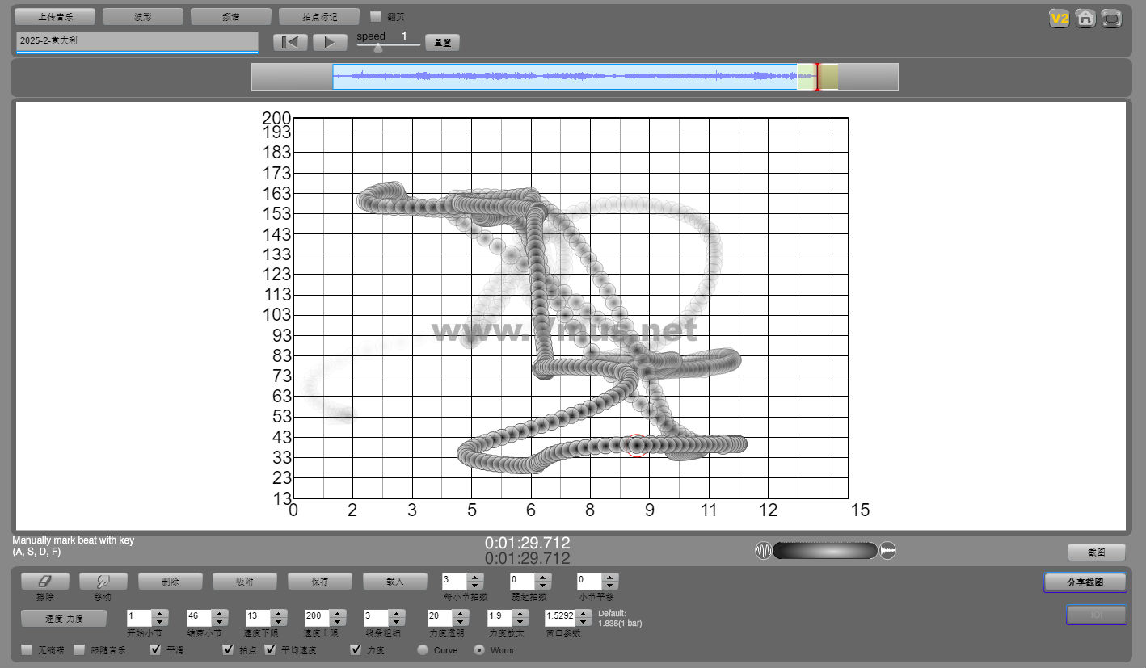This screenshot has width=1146, height=668.
Task: Click the speed slider handle
Action: 377,48
